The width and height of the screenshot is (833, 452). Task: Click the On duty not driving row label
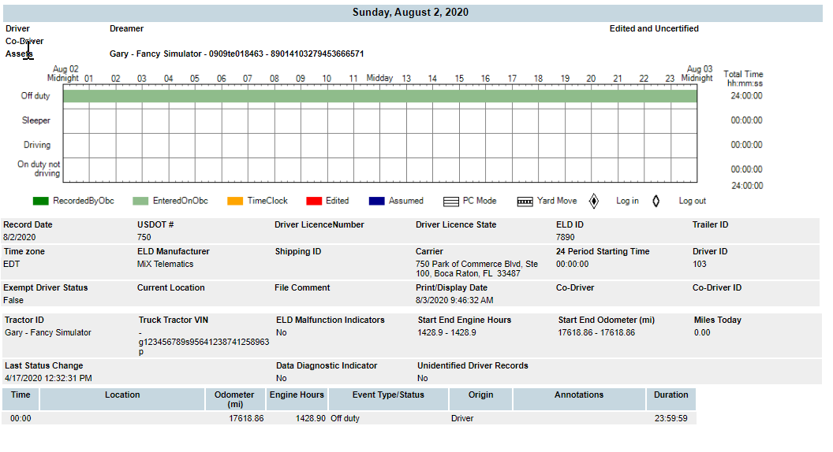pos(39,169)
